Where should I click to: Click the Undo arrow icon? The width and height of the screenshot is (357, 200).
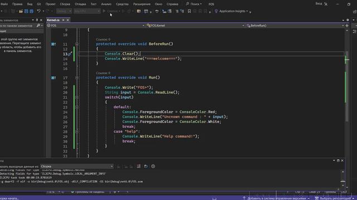(38, 11)
